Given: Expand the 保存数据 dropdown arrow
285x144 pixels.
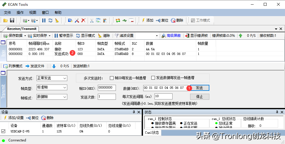Looking at the screenshot, I should [x=25, y=36].
